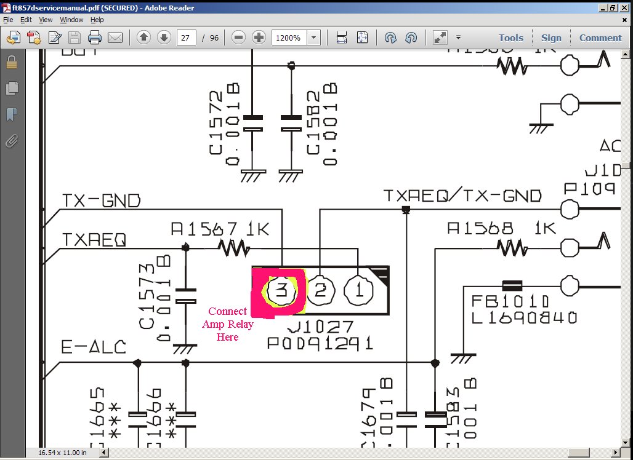Viewport: 633px width, 460px height.
Task: Go to next page with down arrow
Action: pos(164,38)
